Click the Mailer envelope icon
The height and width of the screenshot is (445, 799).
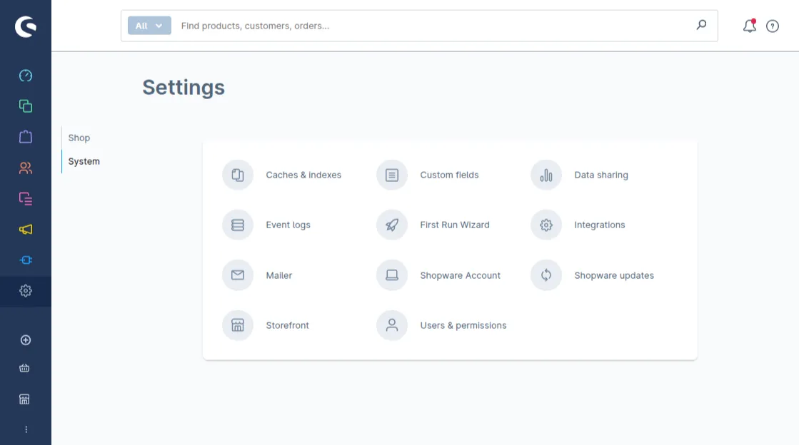[x=238, y=275]
